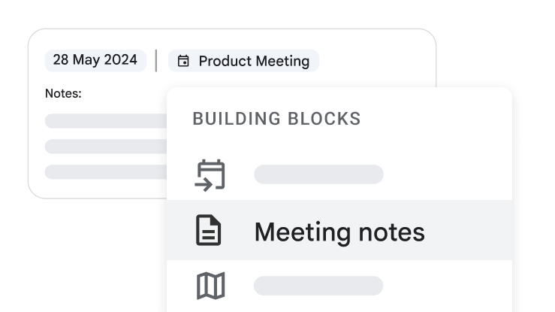555x312 pixels.
Task: Click the vertical divider after the date chip
Action: 156,60
